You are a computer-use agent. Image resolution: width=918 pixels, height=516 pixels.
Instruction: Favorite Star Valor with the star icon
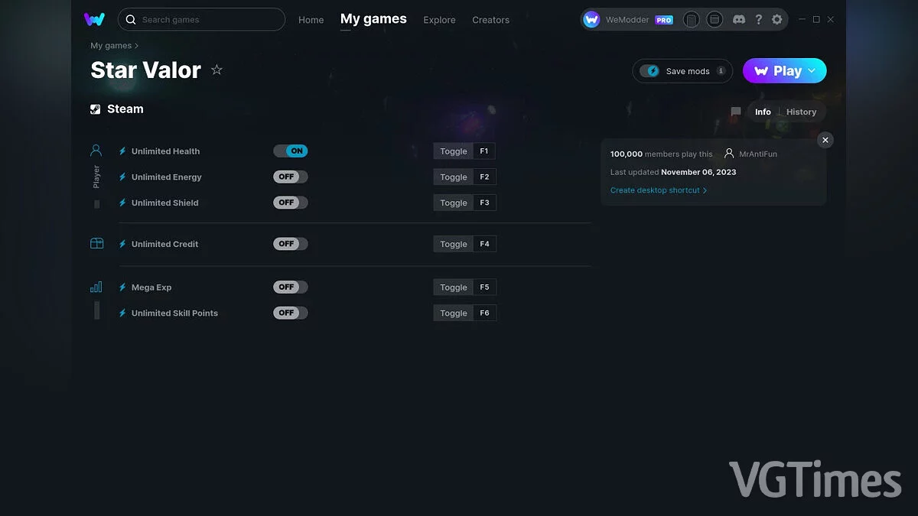coord(216,70)
